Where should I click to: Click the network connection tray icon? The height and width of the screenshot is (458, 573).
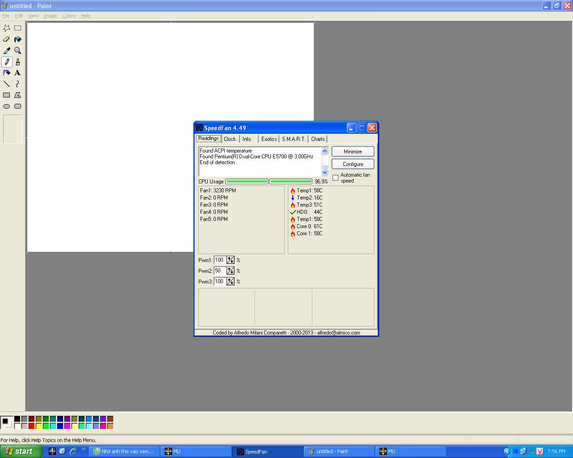(x=523, y=451)
